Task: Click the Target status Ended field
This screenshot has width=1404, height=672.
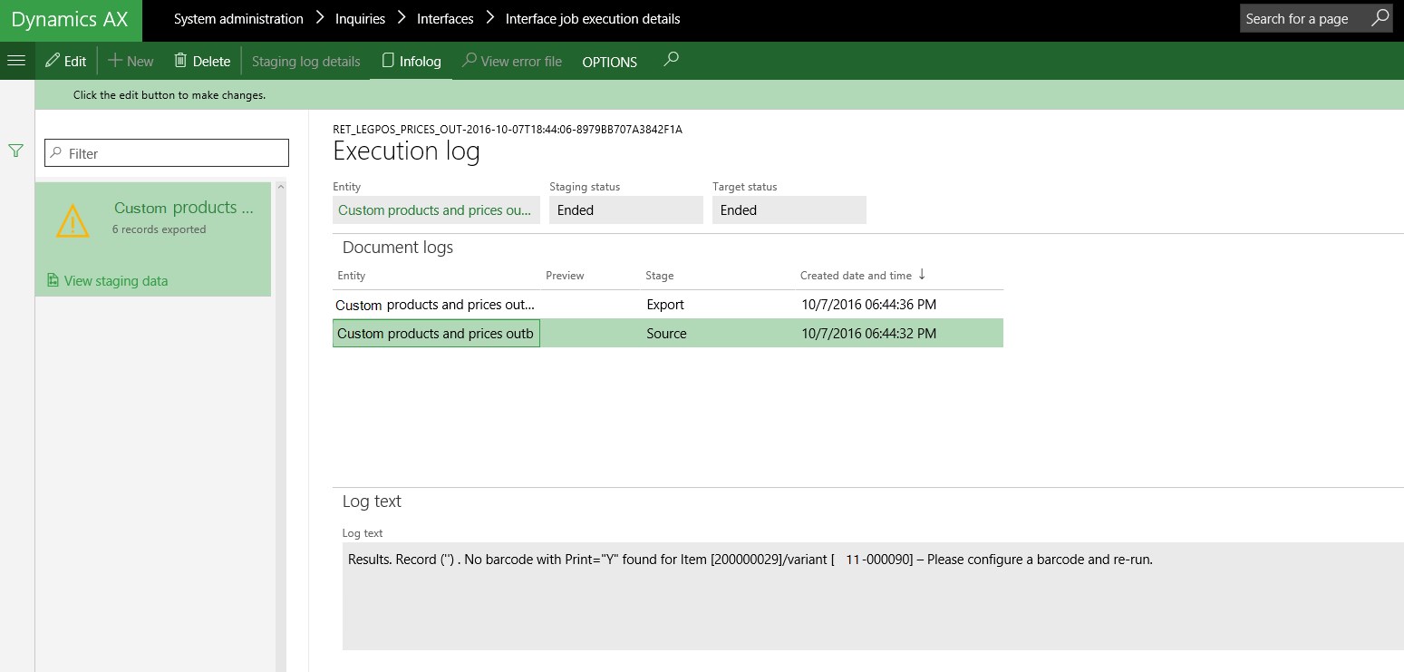Action: click(789, 209)
